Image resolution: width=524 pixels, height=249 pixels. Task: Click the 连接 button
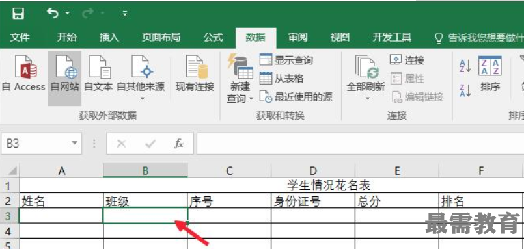pyautogui.click(x=407, y=60)
